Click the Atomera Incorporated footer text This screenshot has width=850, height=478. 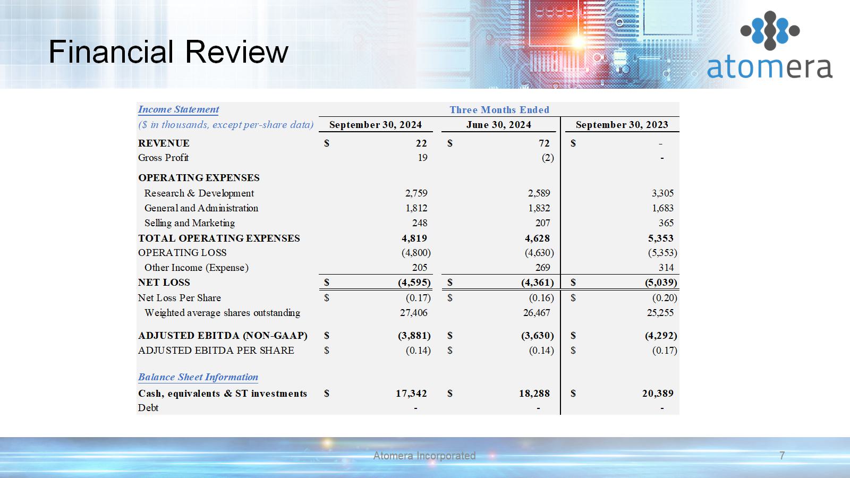pyautogui.click(x=424, y=456)
